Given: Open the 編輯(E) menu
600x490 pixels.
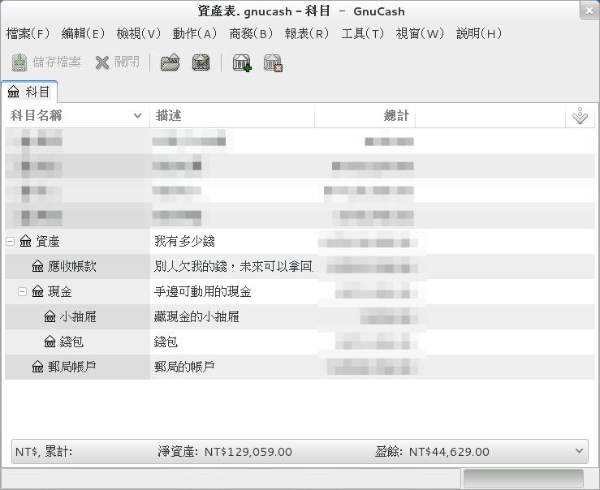Looking at the screenshot, I should 83,33.
